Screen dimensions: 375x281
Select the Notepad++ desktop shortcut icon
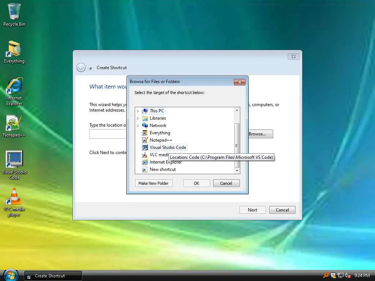pos(14,126)
